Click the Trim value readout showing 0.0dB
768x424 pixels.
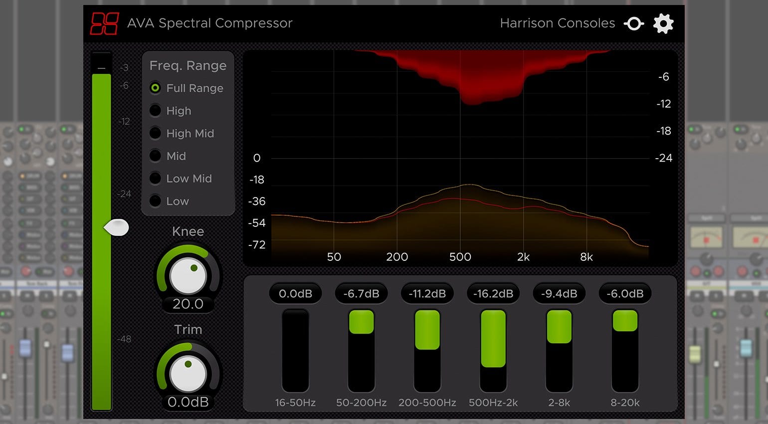(188, 401)
